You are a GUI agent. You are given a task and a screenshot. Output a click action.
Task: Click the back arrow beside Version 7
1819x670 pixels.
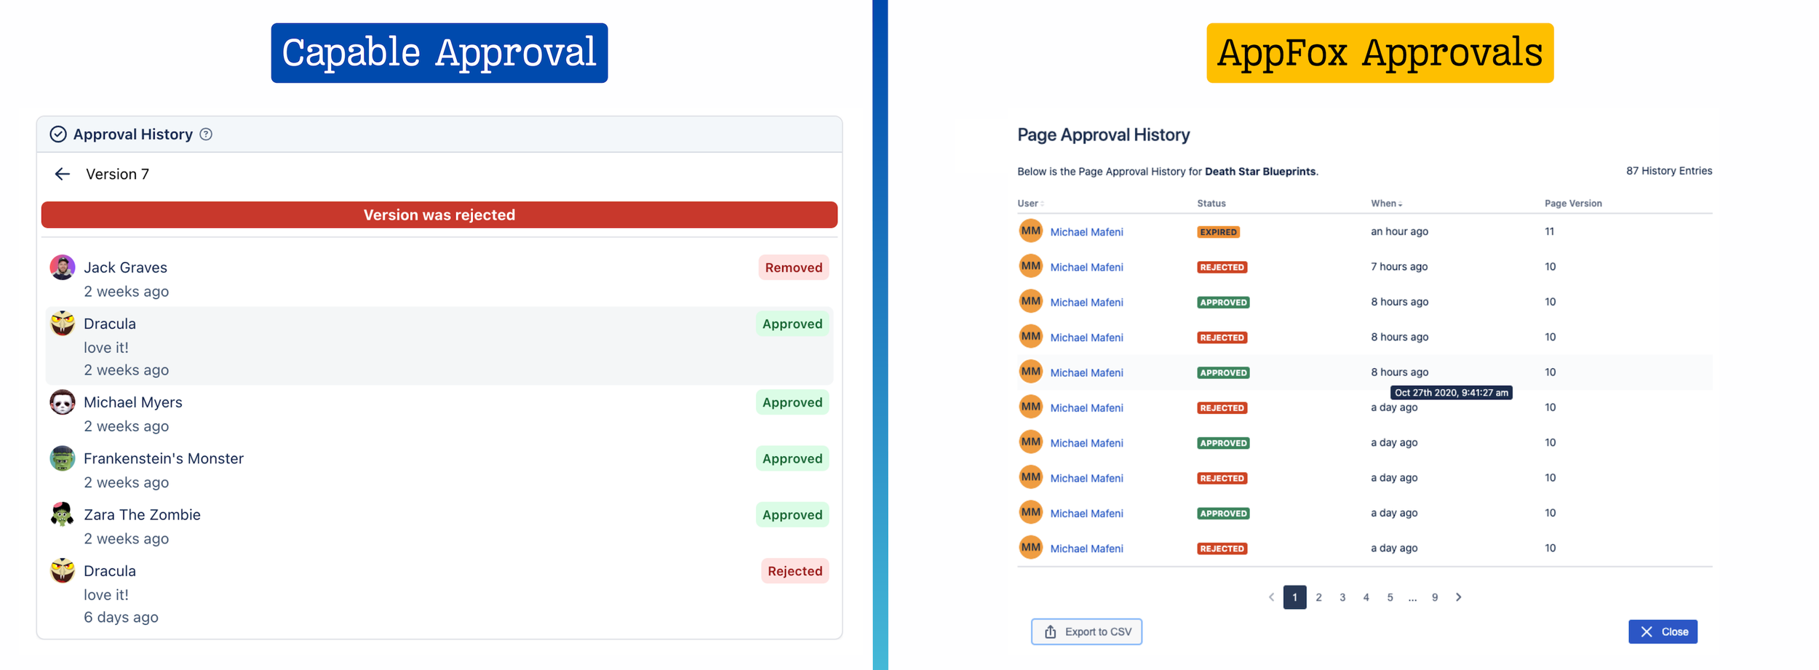pyautogui.click(x=63, y=174)
